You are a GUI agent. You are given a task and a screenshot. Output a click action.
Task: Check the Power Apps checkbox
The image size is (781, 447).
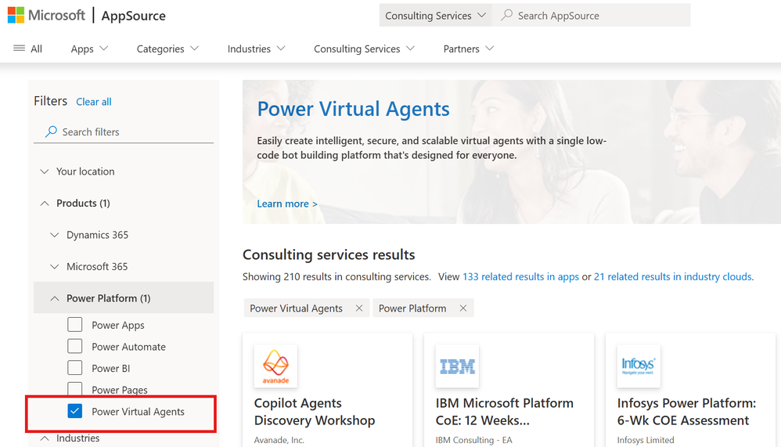point(74,324)
